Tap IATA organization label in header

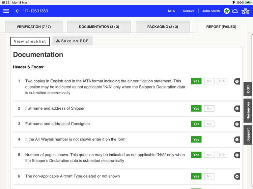(171, 11)
